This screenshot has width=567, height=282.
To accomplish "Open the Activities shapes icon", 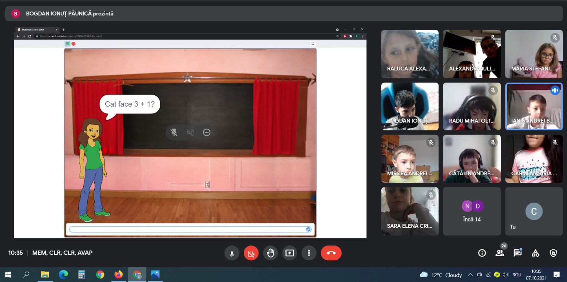I will coord(535,253).
